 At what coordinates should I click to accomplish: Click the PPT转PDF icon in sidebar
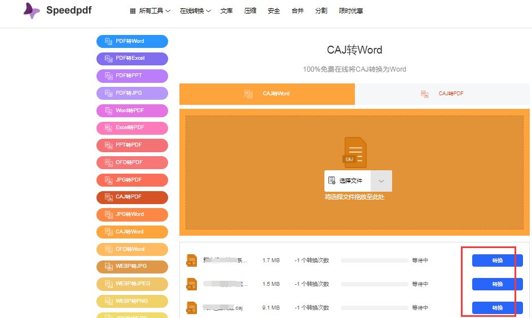[108, 145]
